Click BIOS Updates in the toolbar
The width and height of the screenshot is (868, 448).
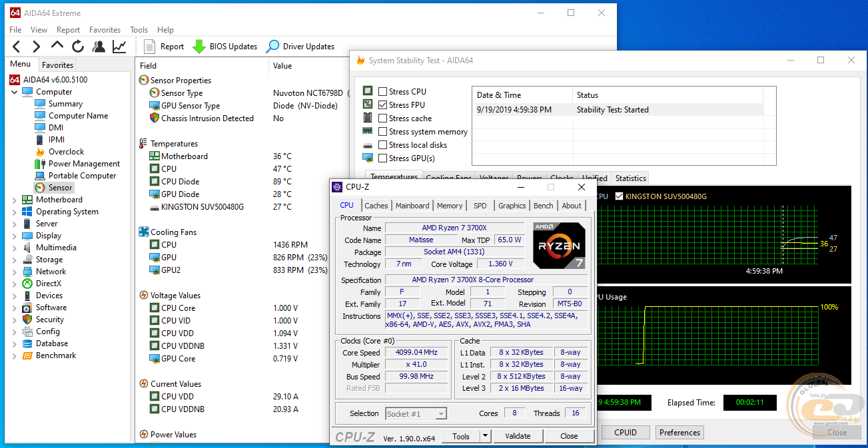click(225, 47)
